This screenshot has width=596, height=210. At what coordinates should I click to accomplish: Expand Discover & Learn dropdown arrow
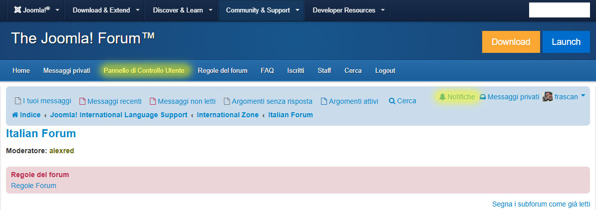point(211,10)
